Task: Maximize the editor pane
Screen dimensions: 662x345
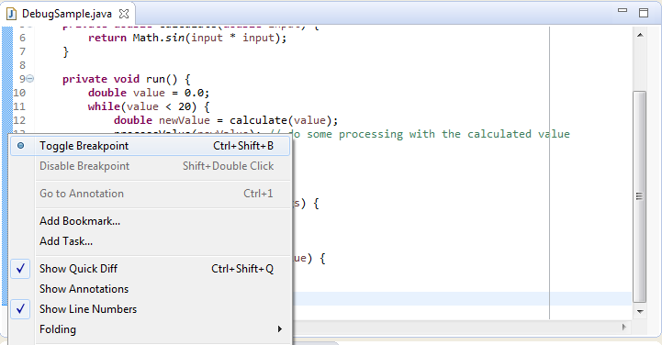Action: (x=644, y=13)
